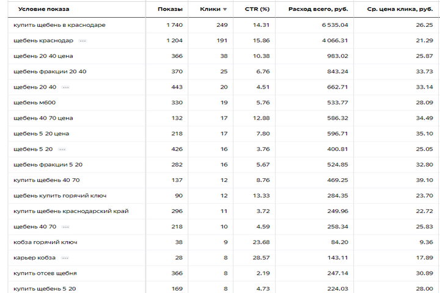Select keyword щебень м600
The image size is (440, 293).
34,103
